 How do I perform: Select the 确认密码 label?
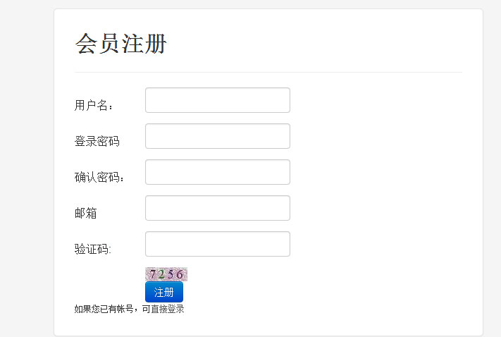coord(99,178)
